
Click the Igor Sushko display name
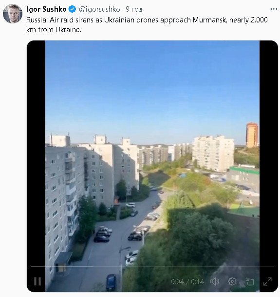[46, 9]
